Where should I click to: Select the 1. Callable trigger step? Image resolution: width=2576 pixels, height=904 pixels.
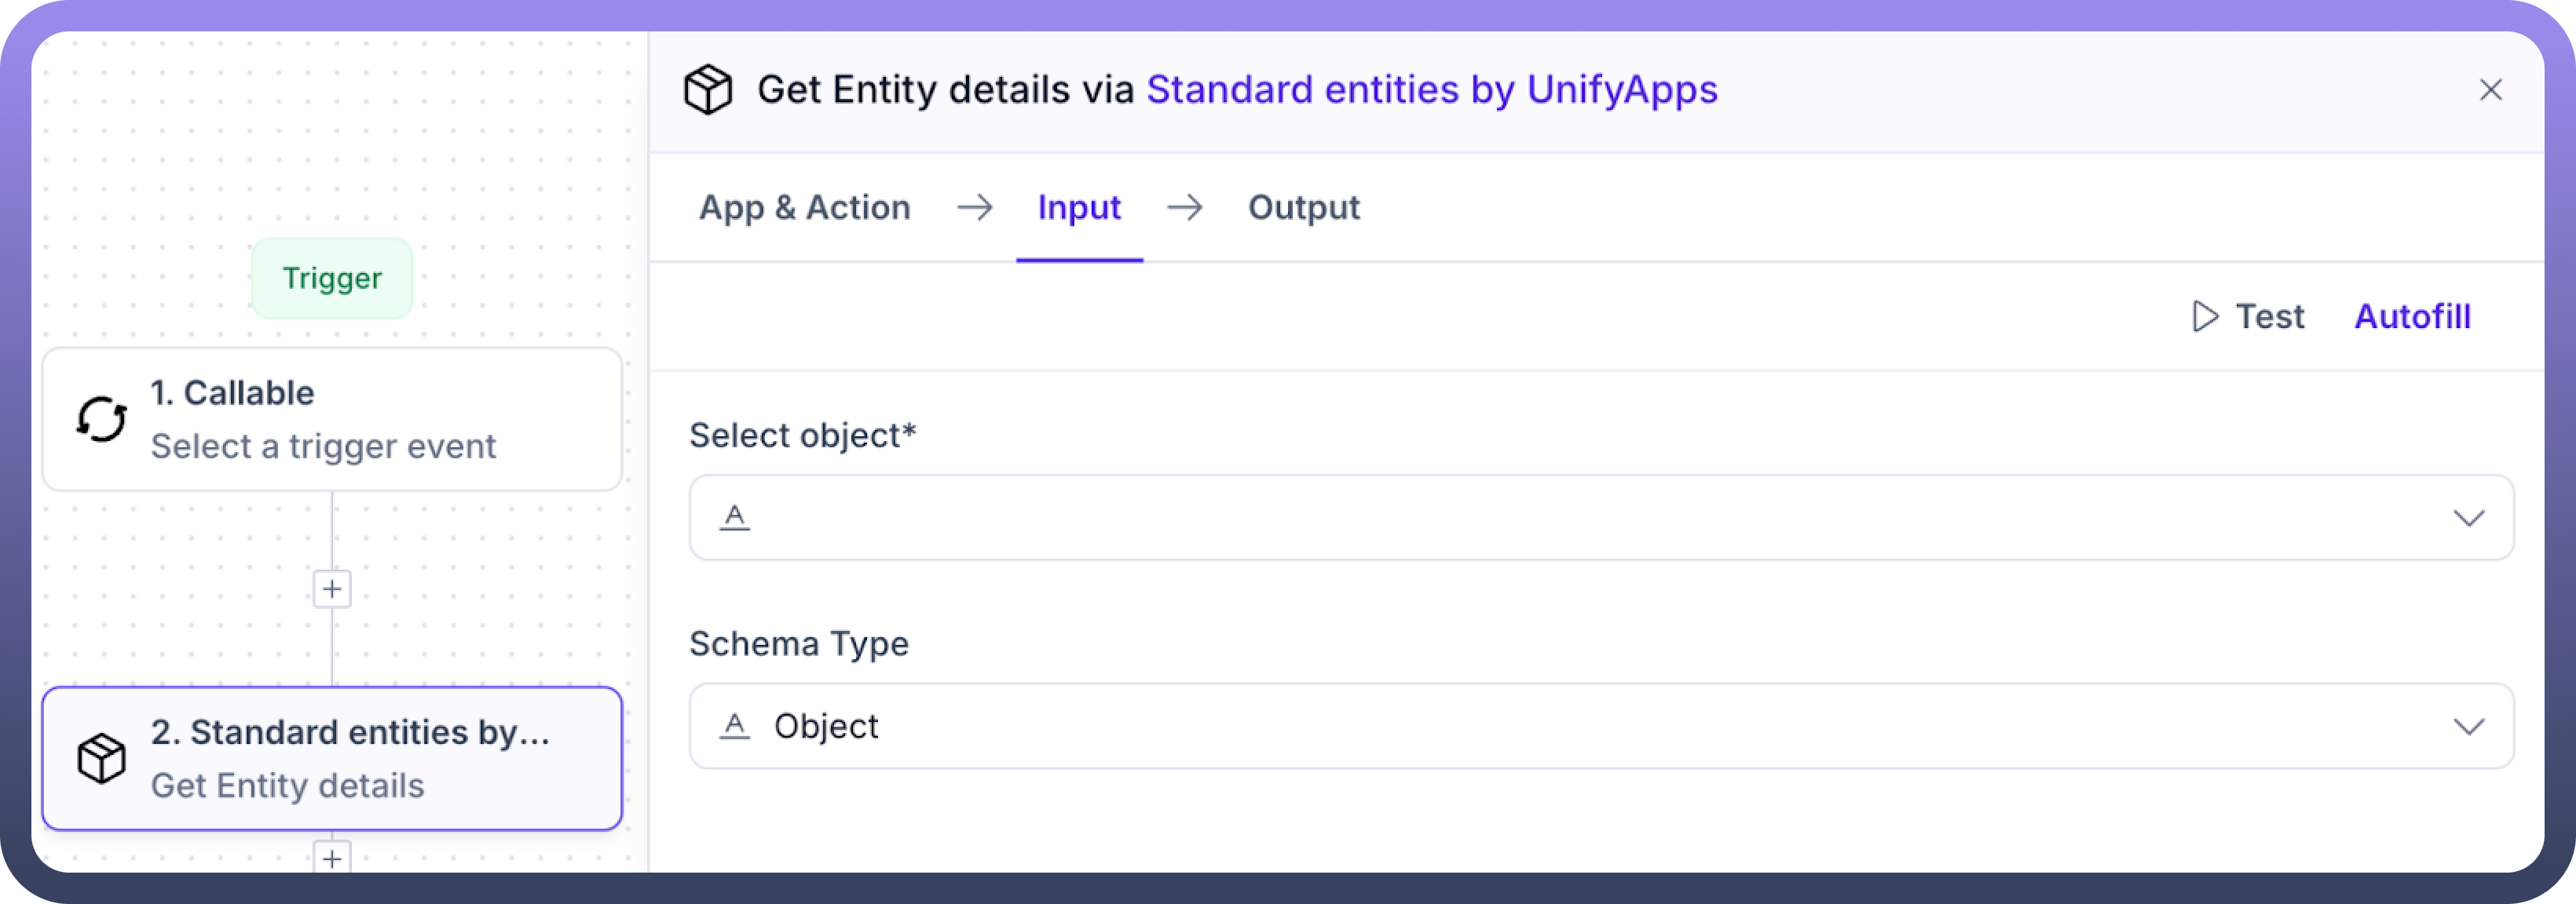pyautogui.click(x=332, y=420)
